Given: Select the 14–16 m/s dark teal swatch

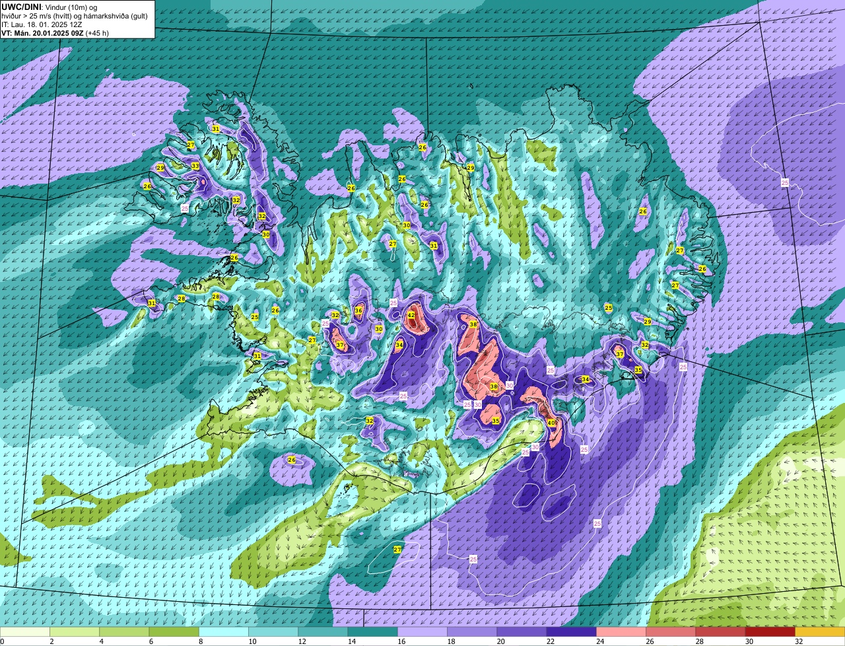Looking at the screenshot, I should click(x=373, y=631).
